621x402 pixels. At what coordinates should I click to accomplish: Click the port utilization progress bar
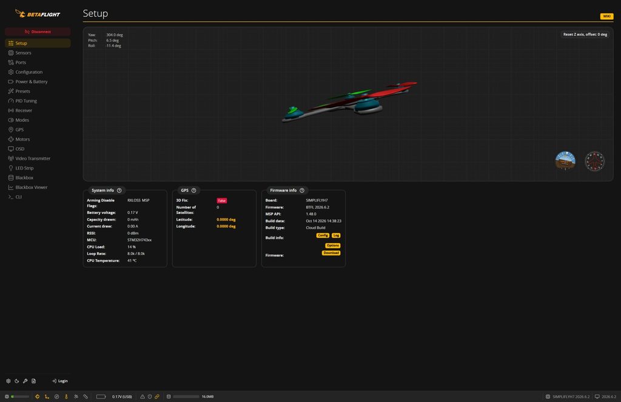pyautogui.click(x=20, y=397)
